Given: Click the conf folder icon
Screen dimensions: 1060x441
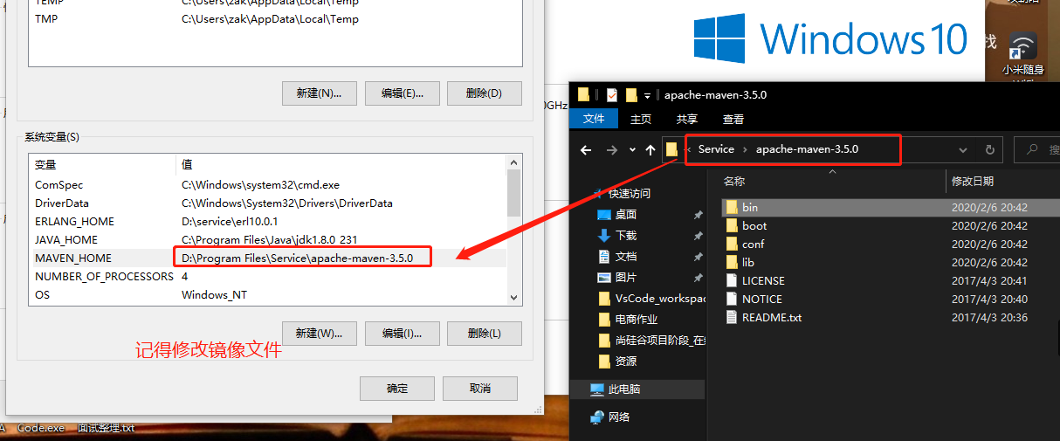Looking at the screenshot, I should [x=731, y=245].
